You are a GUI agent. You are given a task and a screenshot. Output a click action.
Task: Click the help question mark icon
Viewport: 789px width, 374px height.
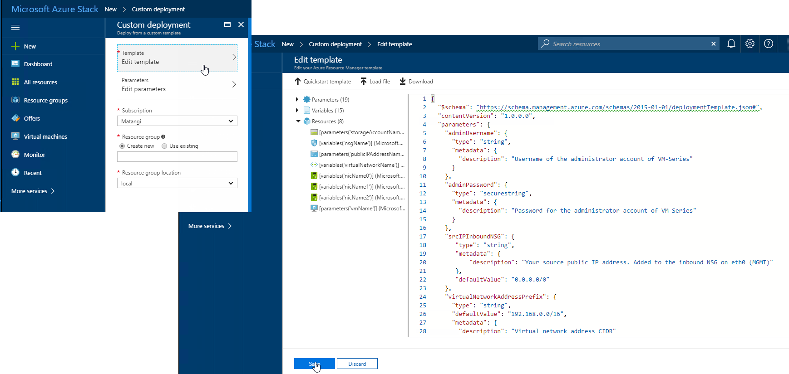768,44
